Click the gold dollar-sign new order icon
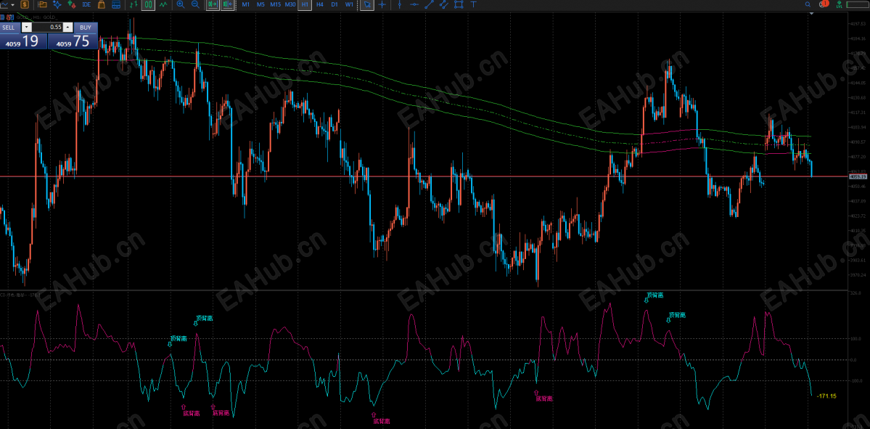The image size is (870, 429). click(x=25, y=4)
